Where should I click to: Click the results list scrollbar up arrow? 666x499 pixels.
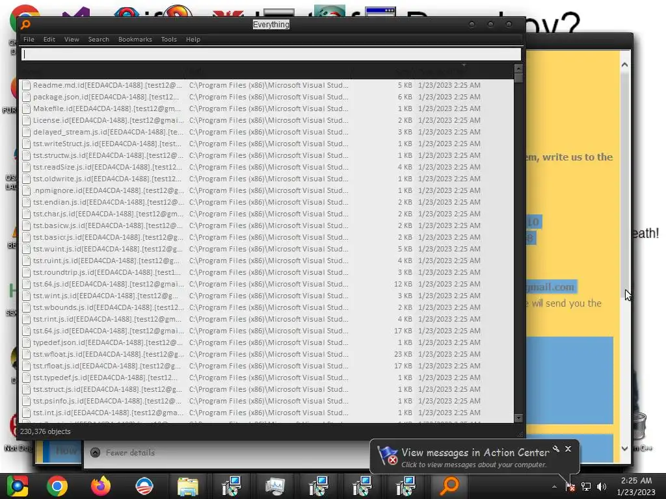[518, 68]
